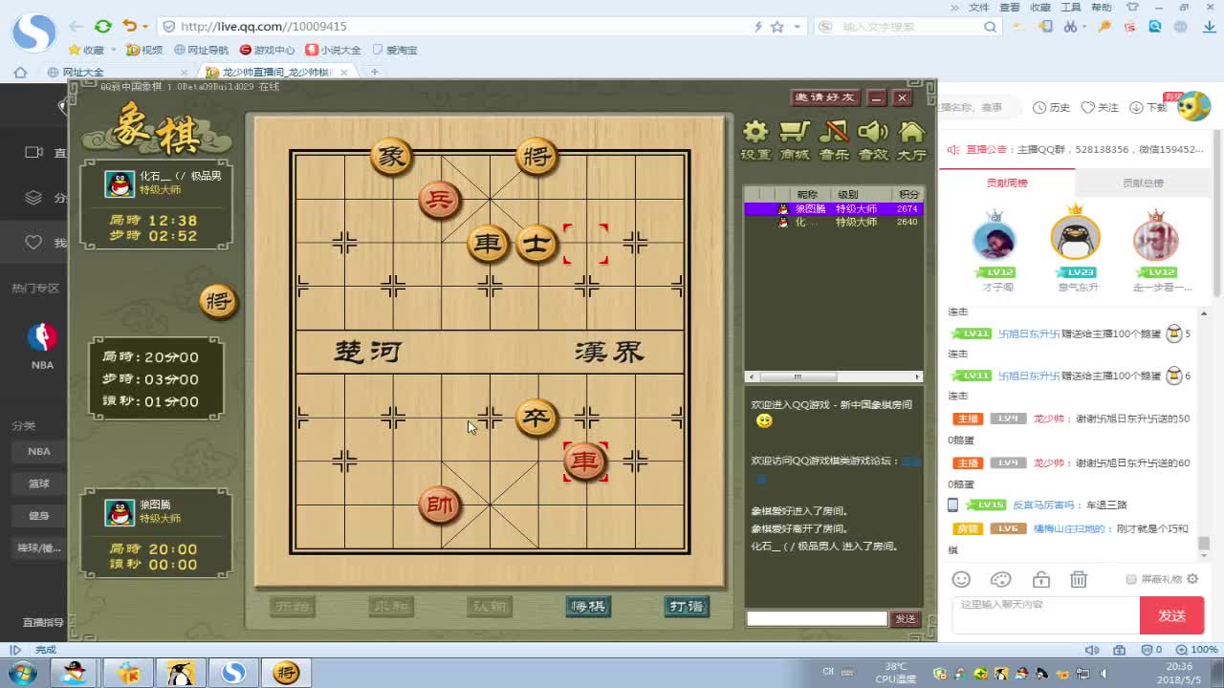Open the 设置 settings gear in chess game
This screenshot has width=1224, height=688.
[x=755, y=140]
